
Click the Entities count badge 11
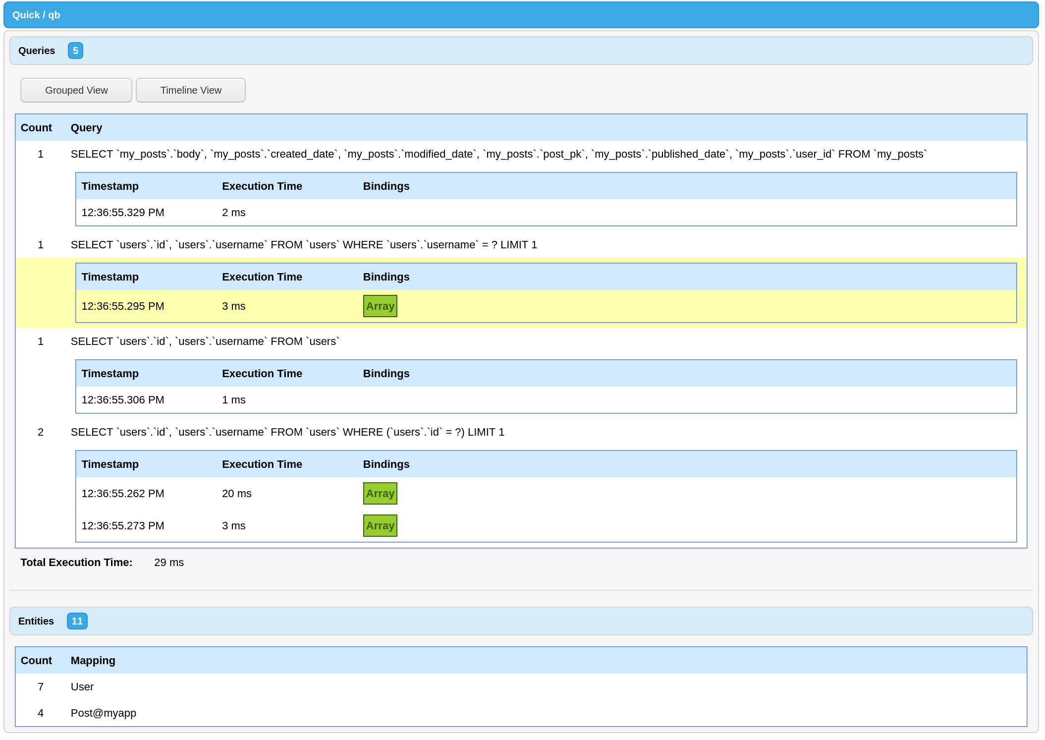coord(77,621)
